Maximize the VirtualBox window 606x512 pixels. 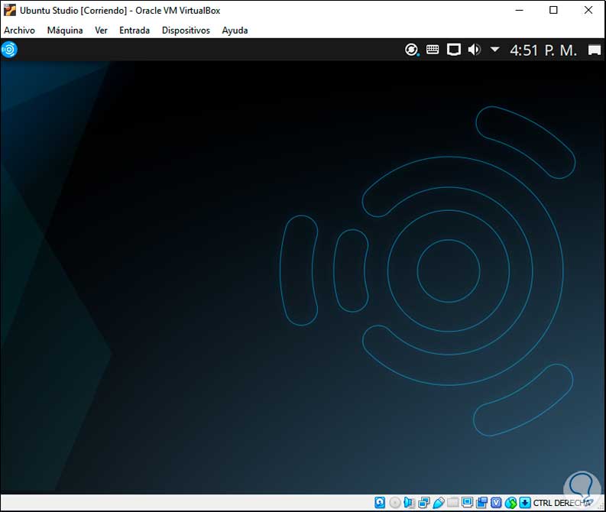pyautogui.click(x=553, y=10)
